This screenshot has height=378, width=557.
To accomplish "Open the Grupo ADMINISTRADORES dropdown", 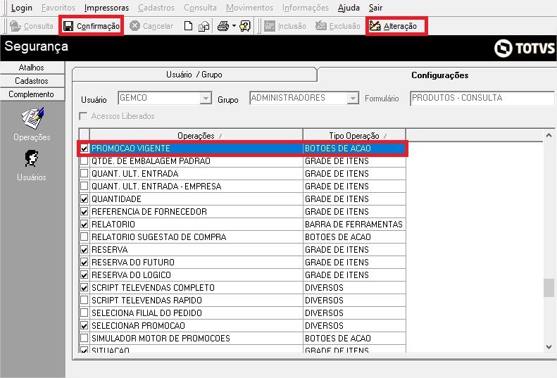I will point(353,98).
